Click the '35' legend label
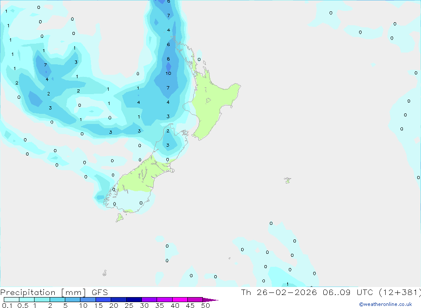Screen dimensions: 421x308 coord(160,305)
